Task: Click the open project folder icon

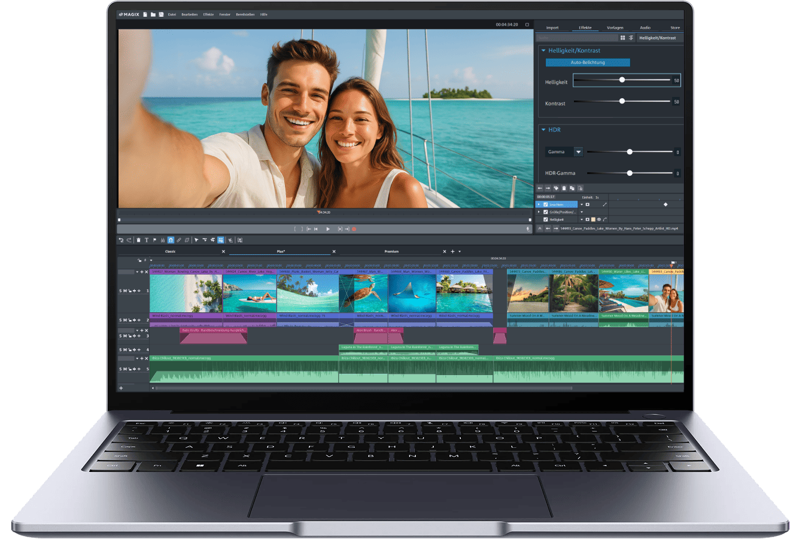Action: [x=153, y=14]
